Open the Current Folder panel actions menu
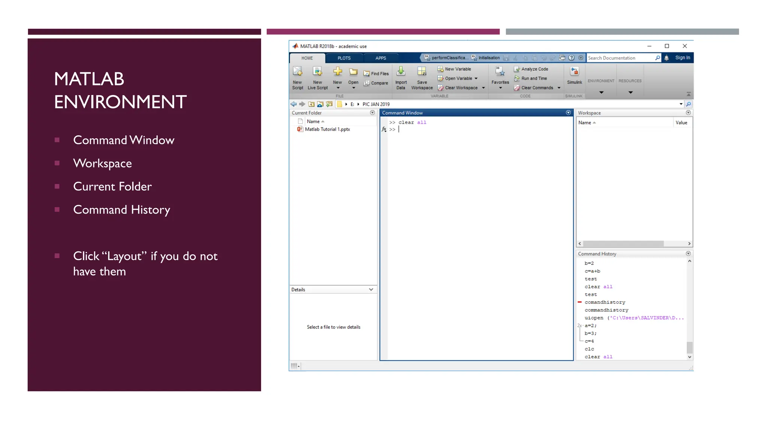Screen dimensions: 767x431 (372, 113)
